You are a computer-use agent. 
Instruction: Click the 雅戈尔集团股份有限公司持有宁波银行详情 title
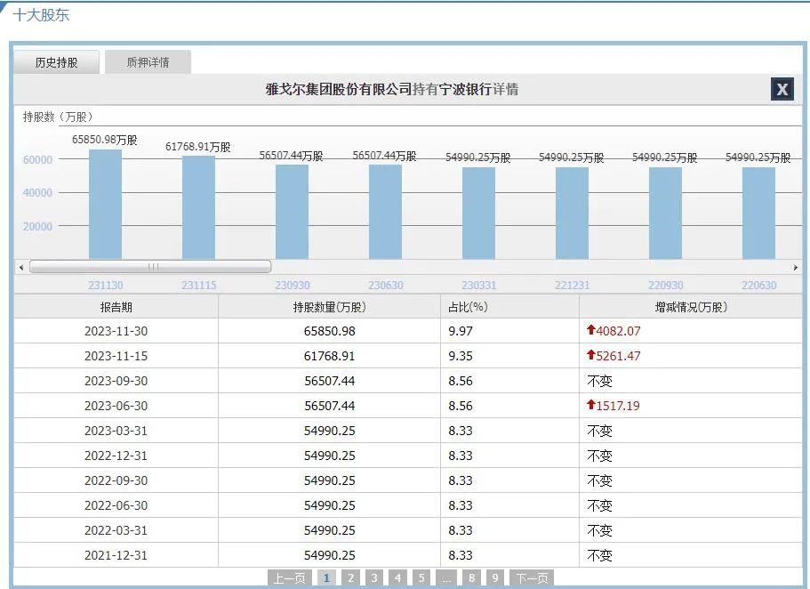coord(392,89)
